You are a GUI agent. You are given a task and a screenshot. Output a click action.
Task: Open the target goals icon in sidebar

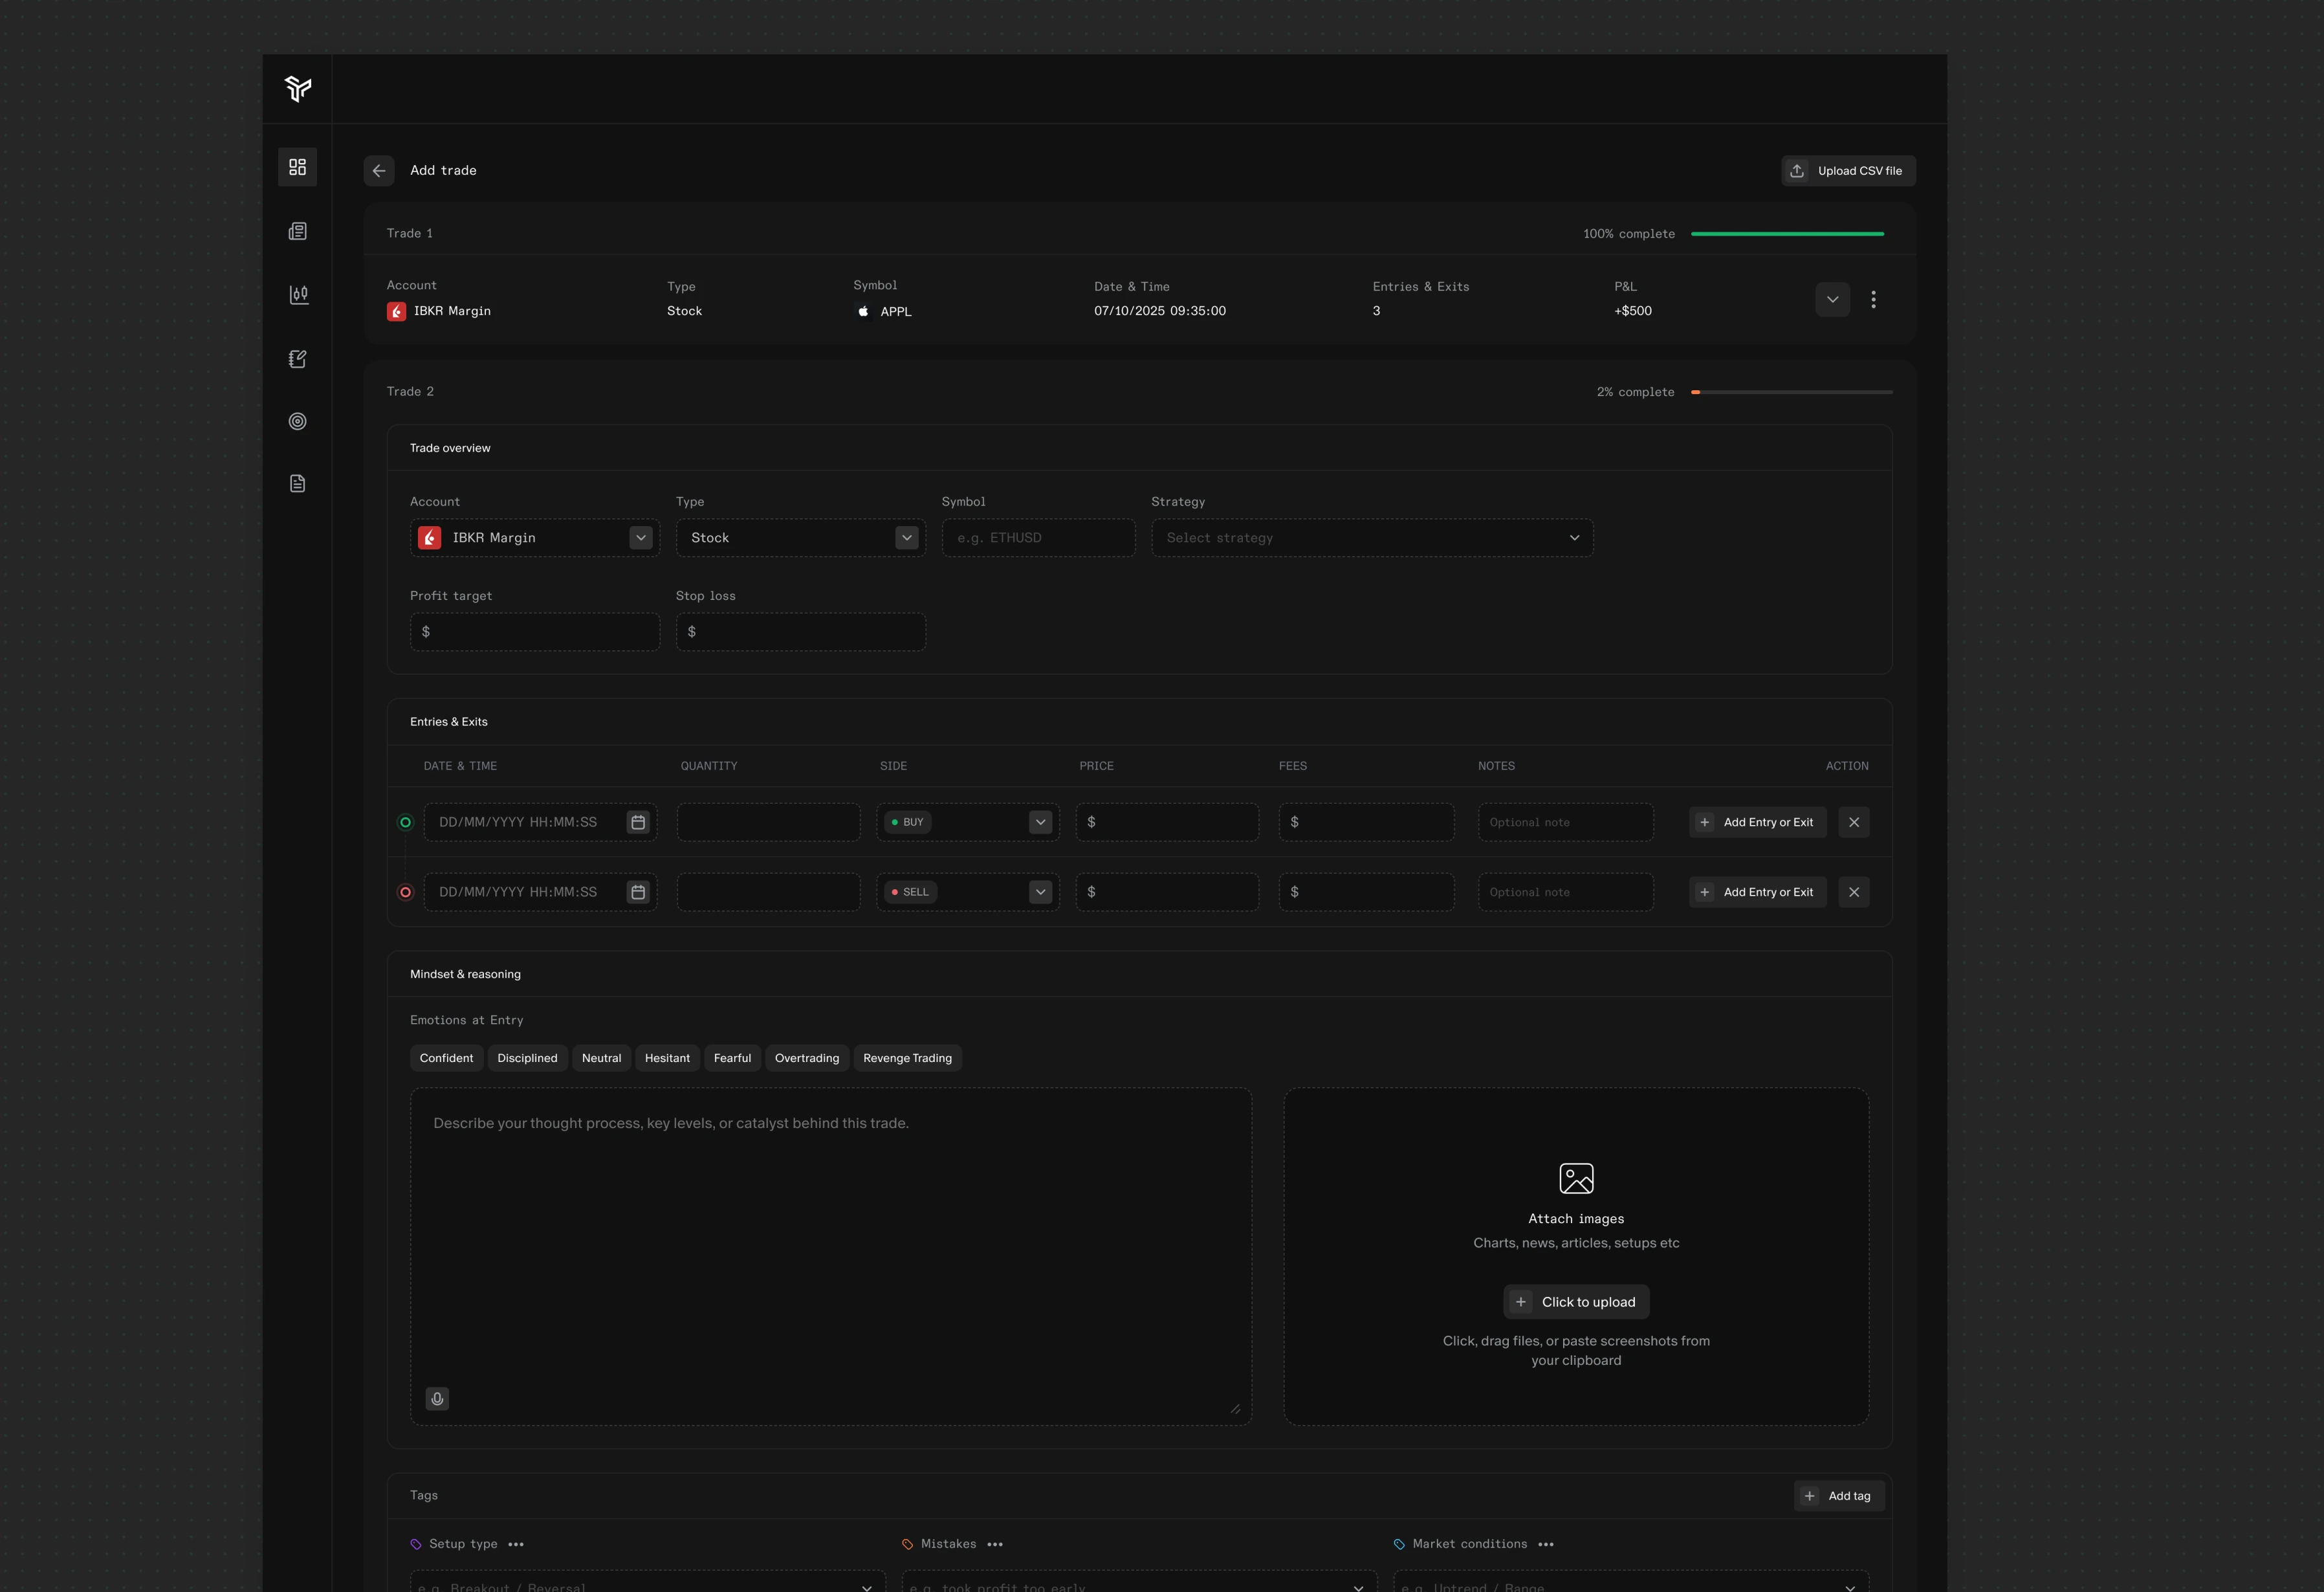tap(297, 421)
